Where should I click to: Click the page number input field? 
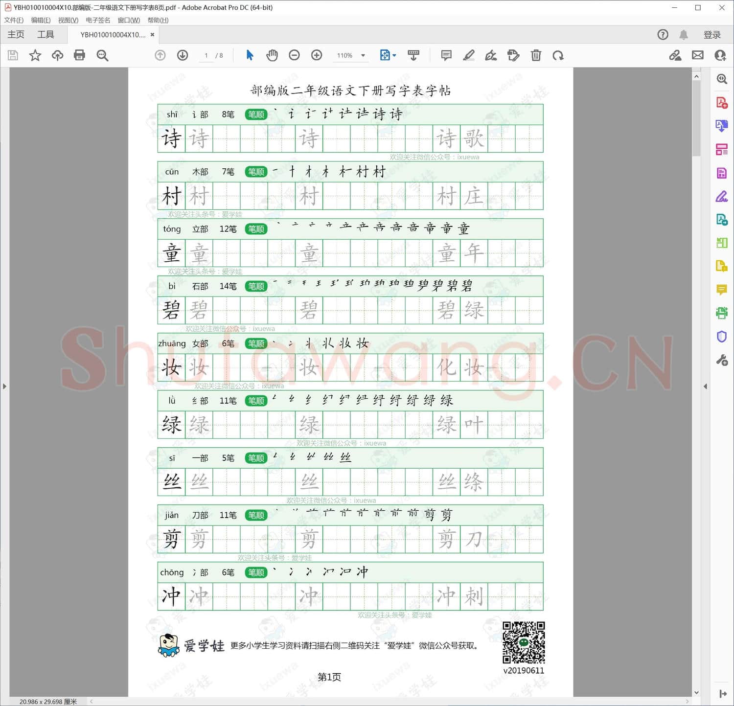pos(206,55)
